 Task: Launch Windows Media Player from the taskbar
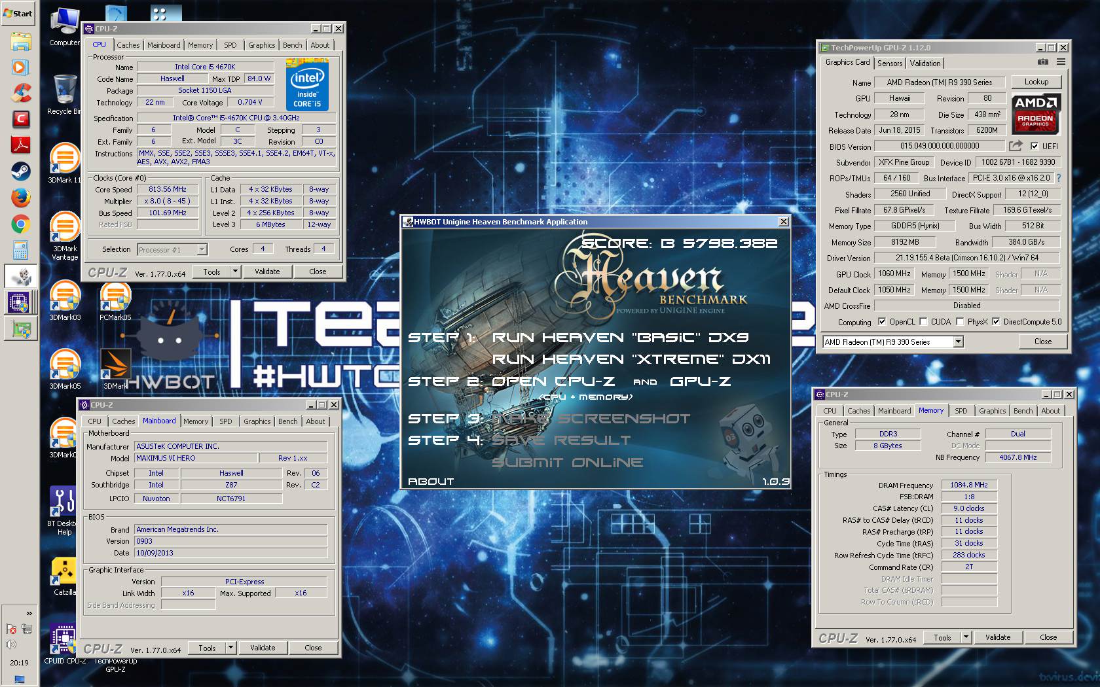[20, 67]
